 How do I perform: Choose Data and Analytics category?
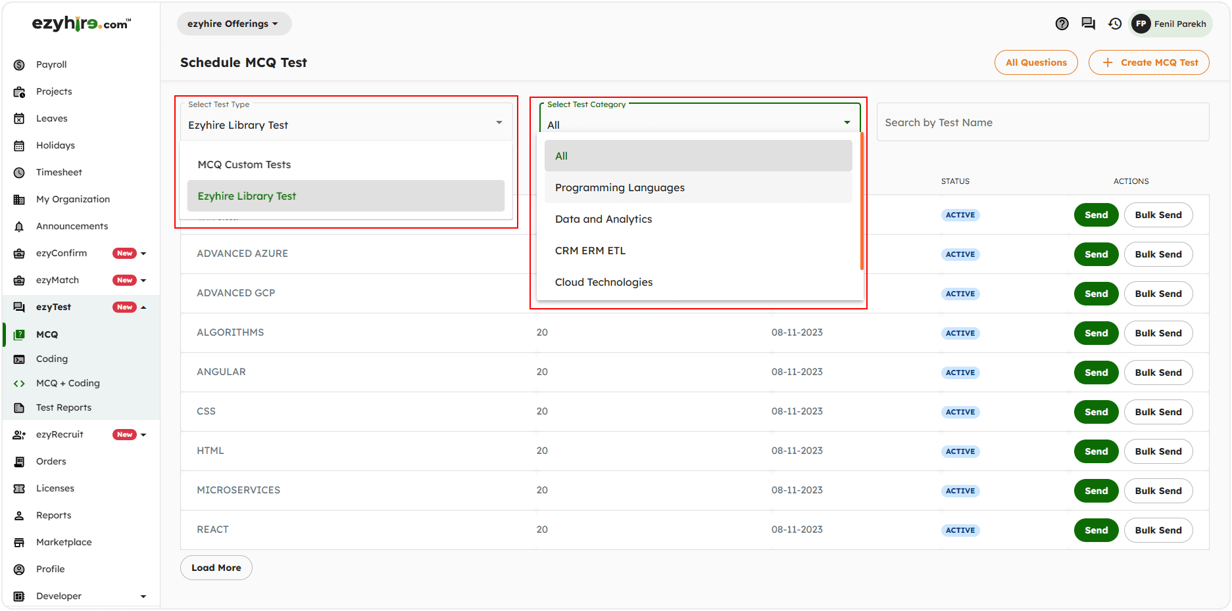699,219
